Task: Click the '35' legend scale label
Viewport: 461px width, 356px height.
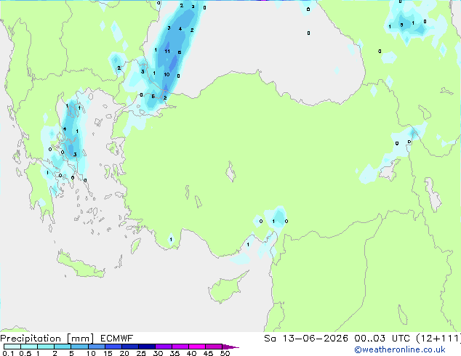Action: (x=175, y=353)
